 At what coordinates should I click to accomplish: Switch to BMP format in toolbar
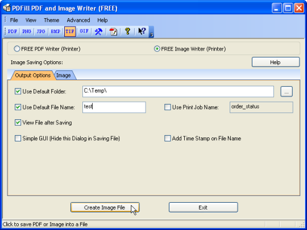(x=55, y=31)
